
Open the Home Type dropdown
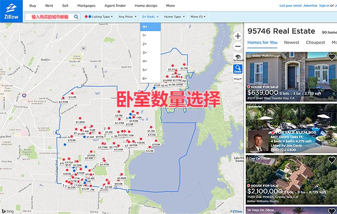click(x=174, y=17)
